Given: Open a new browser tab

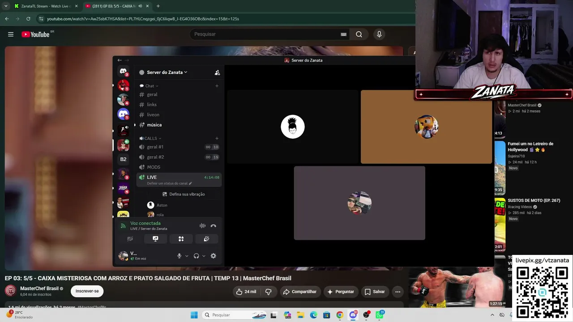Looking at the screenshot, I should point(158,6).
